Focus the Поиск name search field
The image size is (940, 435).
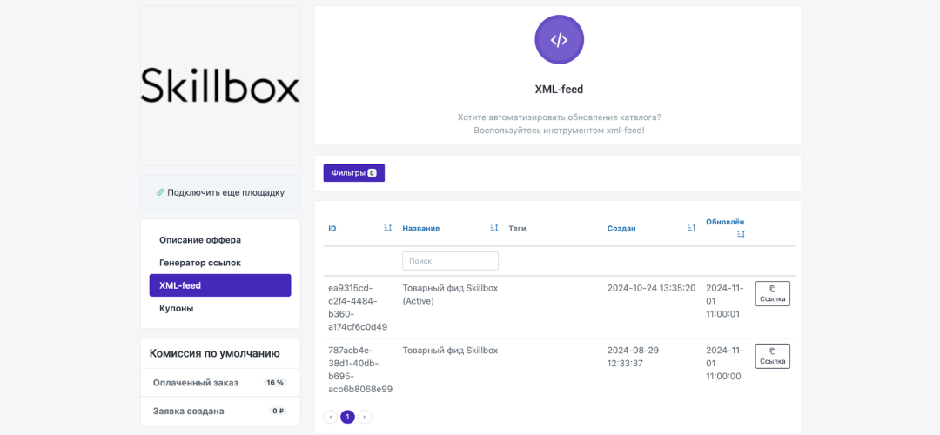450,261
